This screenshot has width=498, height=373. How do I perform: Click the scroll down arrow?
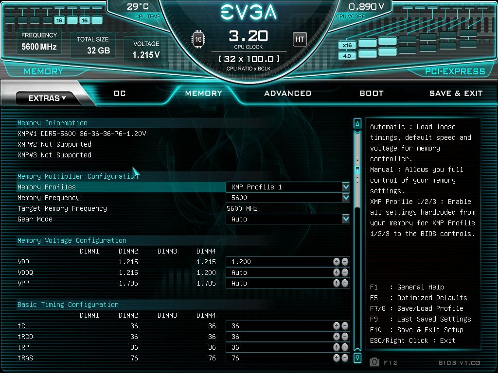click(x=357, y=358)
